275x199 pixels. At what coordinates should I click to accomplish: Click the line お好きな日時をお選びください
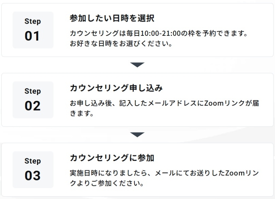tap(121, 44)
